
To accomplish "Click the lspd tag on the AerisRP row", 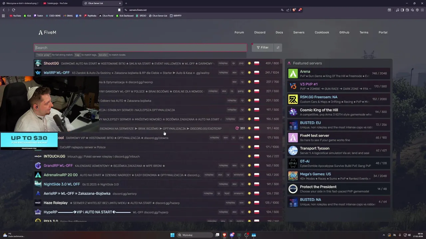I will [x=227, y=193].
